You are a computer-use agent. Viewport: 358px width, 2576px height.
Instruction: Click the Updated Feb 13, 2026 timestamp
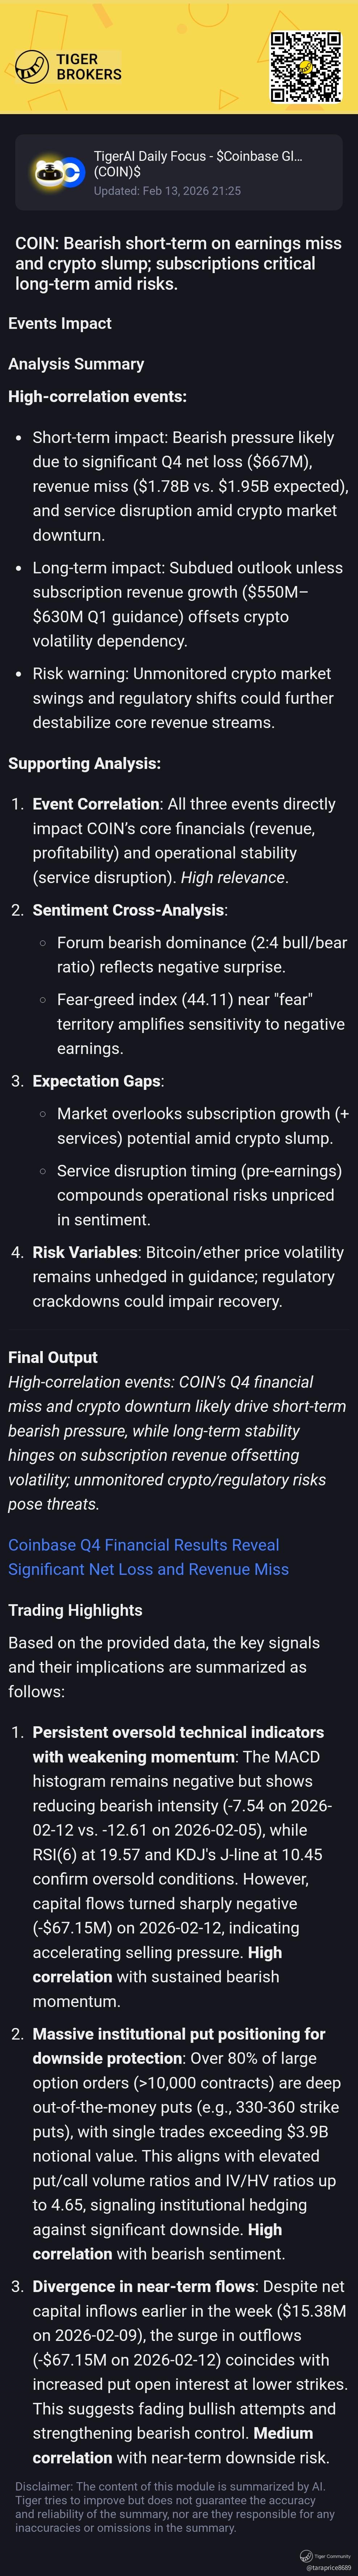(x=167, y=190)
